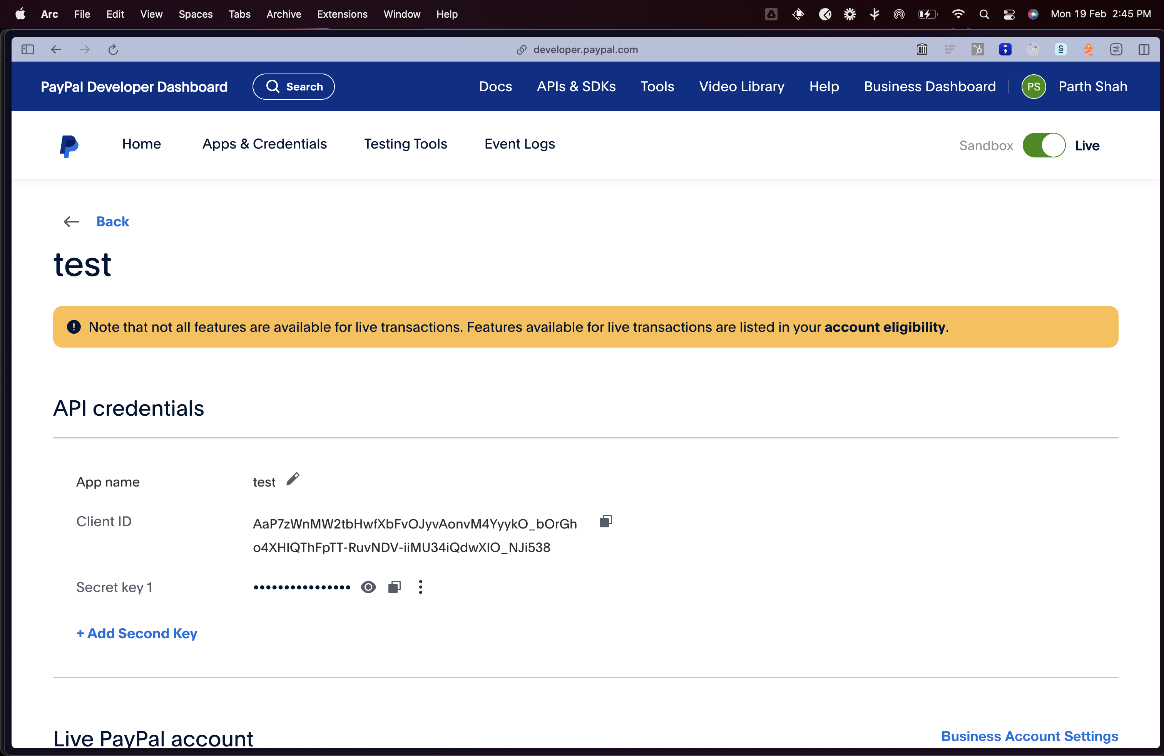Image resolution: width=1164 pixels, height=756 pixels.
Task: Click the Search field in header
Action: pyautogui.click(x=293, y=87)
